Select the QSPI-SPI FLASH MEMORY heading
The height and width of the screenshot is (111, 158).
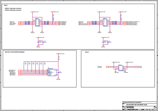coord(15,52)
